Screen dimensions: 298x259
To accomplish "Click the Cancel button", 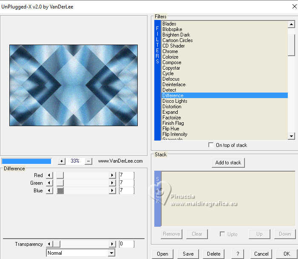I will (x=261, y=254).
